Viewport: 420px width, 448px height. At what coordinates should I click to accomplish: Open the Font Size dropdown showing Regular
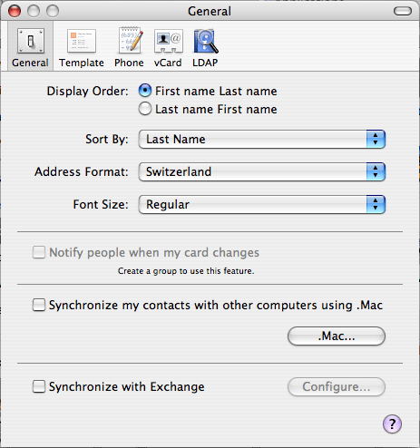click(x=262, y=205)
